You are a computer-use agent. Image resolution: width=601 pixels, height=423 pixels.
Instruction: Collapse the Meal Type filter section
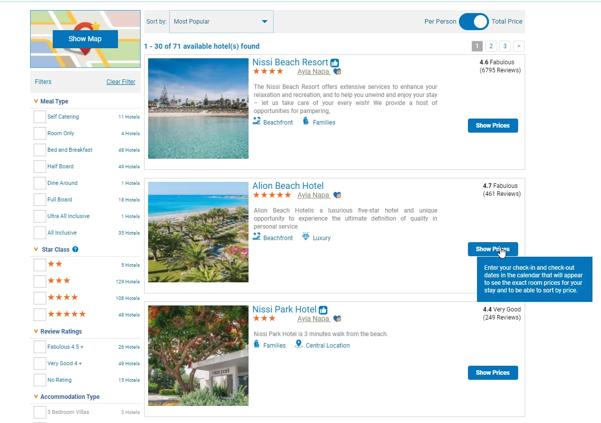(36, 101)
